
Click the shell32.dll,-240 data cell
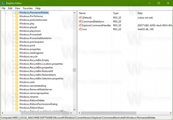(x=146, y=29)
